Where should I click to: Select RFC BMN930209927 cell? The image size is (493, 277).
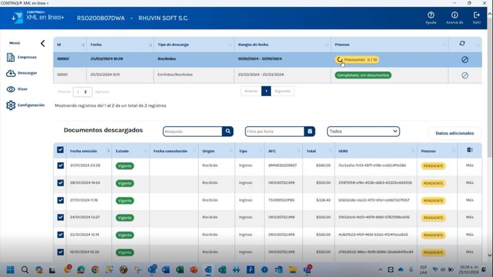coord(282,165)
